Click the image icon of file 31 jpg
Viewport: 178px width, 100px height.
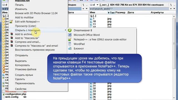pyautogui.click(x=91, y=86)
